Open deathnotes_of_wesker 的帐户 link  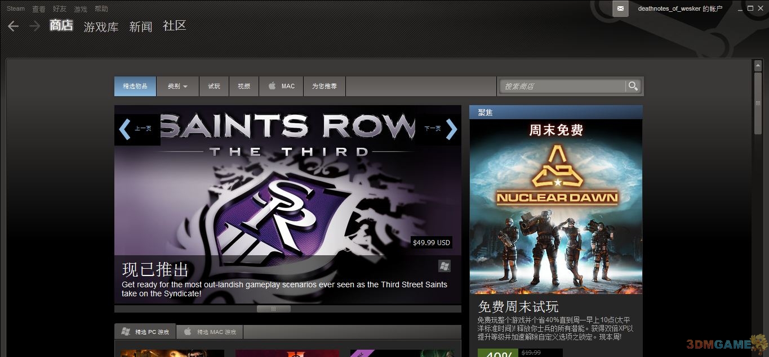pyautogui.click(x=680, y=8)
